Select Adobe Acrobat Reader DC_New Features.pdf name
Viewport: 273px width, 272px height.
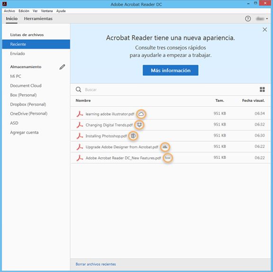(123, 158)
